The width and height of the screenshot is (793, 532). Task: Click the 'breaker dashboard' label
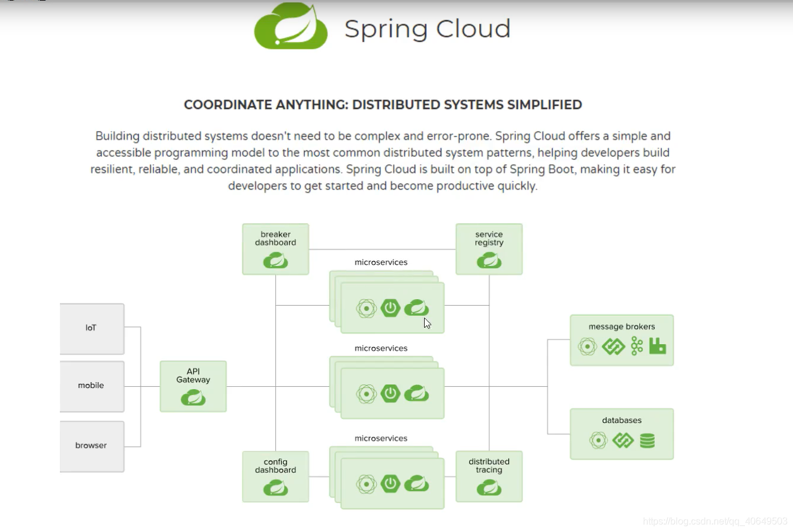tap(276, 238)
